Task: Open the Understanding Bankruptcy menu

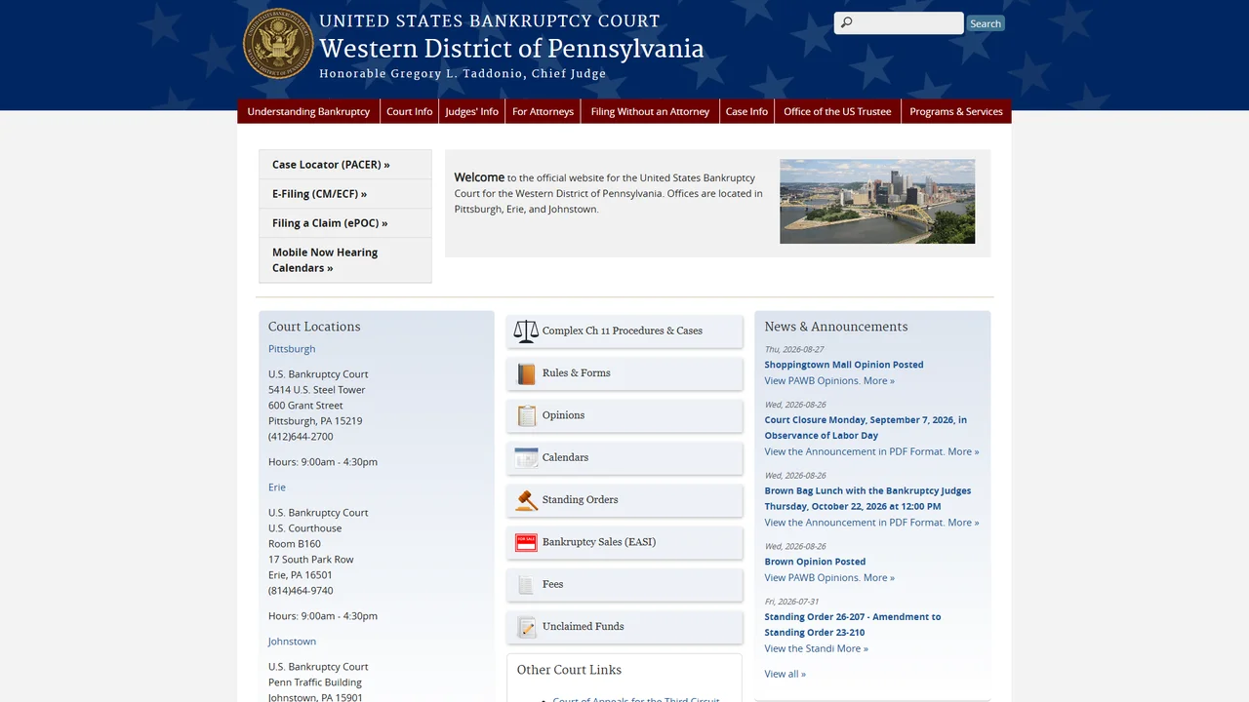Action: point(308,111)
